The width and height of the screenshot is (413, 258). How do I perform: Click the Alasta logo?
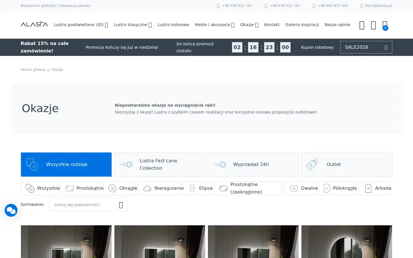pos(34,24)
